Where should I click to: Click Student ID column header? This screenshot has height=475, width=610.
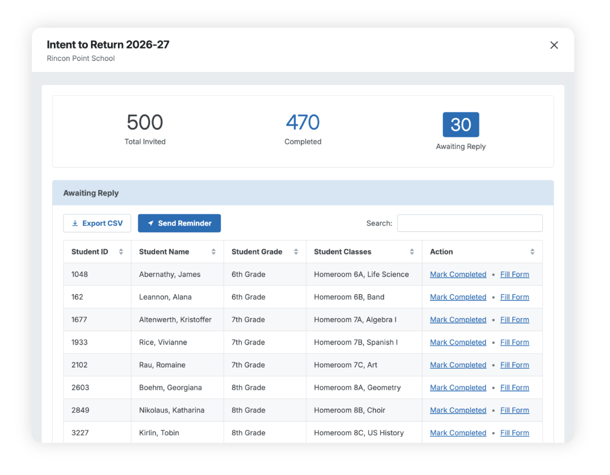[98, 252]
